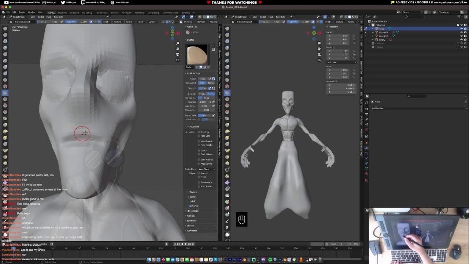Viewport: 469px width, 264px height.
Task: Click the green Y axis on right viewport gizmo
Action: (314, 33)
